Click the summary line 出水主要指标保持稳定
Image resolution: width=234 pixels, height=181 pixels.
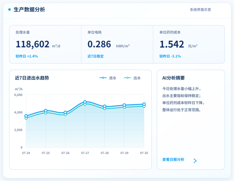pyautogui.click(x=181, y=96)
